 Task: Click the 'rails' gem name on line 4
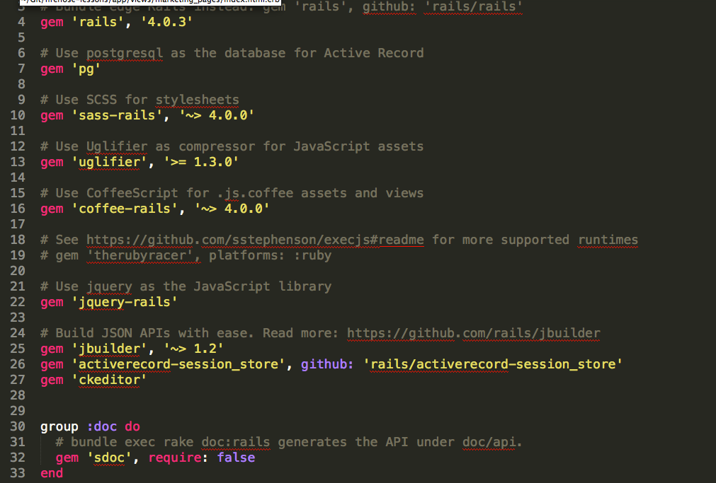click(98, 22)
